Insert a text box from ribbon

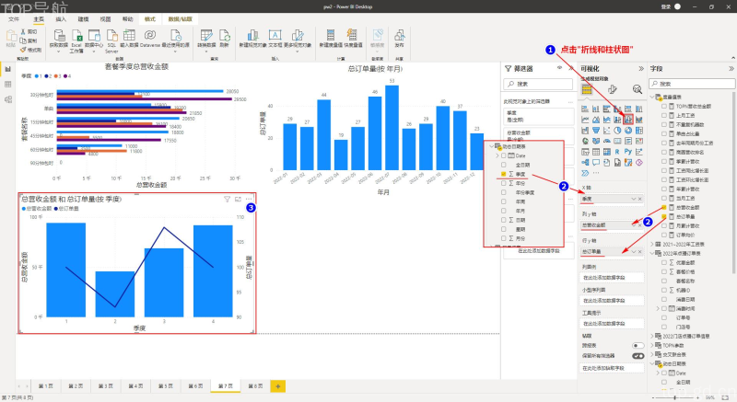tap(275, 39)
